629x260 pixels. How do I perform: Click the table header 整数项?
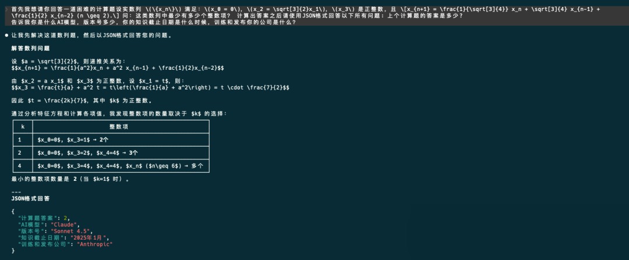coord(121,127)
